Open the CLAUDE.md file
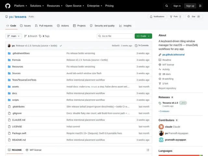 (19, 120)
